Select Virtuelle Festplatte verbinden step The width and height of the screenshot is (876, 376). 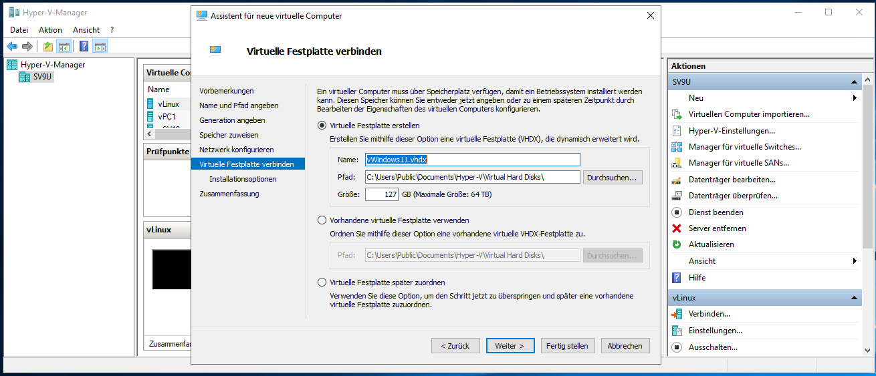[x=248, y=164]
